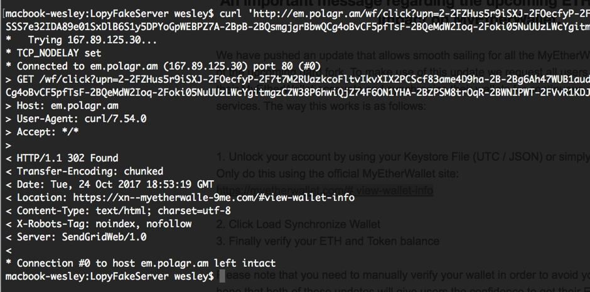Click the 'TCP_NODELAY set' output line
This screenshot has height=292, width=590.
pyautogui.click(x=53, y=53)
